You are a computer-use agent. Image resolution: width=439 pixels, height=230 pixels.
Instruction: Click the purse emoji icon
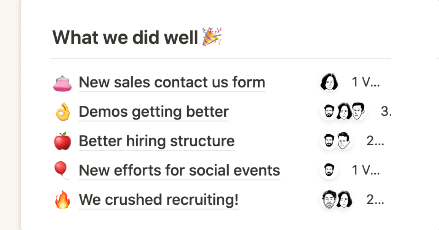pyautogui.click(x=63, y=83)
